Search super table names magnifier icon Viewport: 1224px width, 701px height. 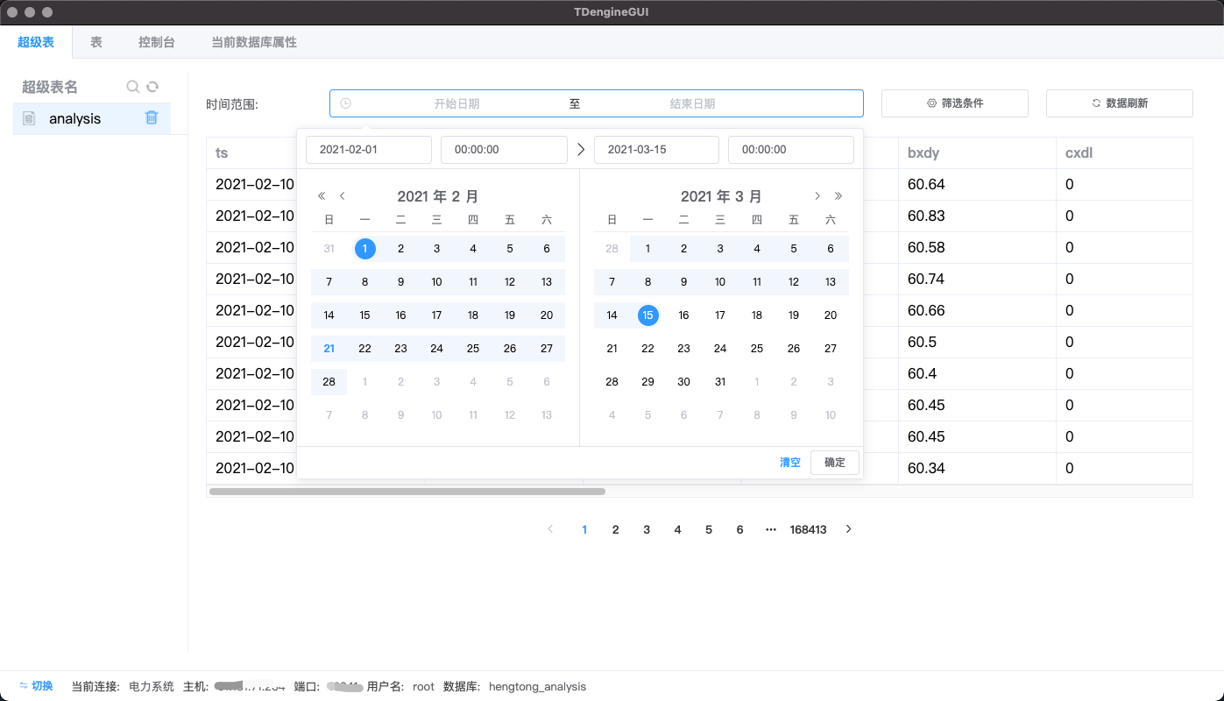pos(132,87)
